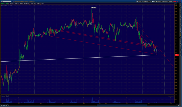Viewport: 182px width, 107px height.
Task: Select the drawing pencil tool icon
Action: [7, 105]
